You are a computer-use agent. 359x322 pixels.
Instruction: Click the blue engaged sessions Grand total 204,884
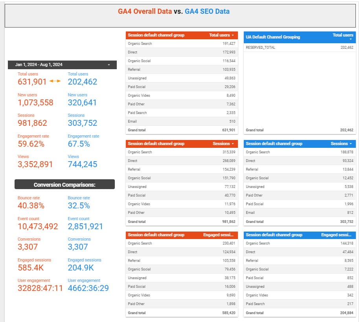pyautogui.click(x=347, y=313)
